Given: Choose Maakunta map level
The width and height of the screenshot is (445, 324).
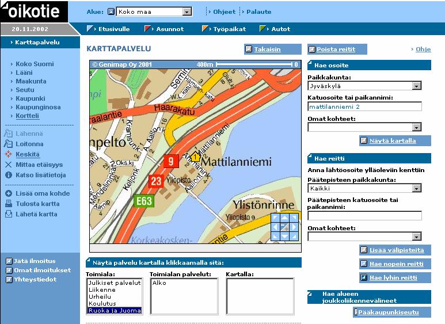Looking at the screenshot, I should [31, 81].
